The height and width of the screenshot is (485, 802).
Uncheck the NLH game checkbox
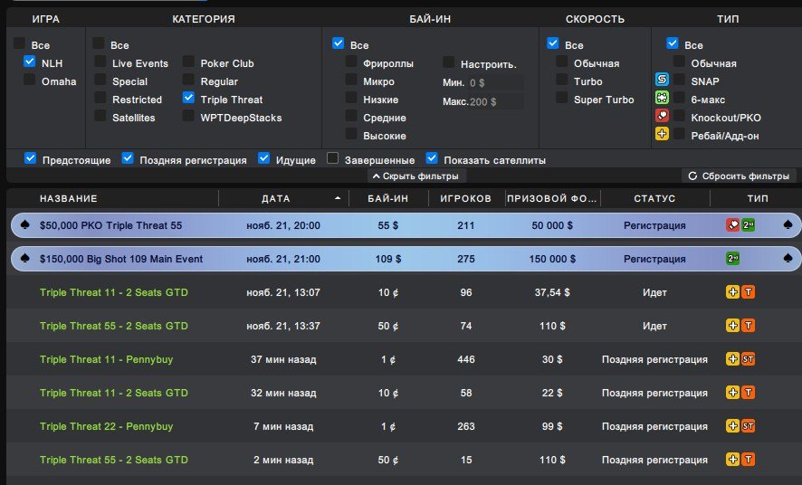tap(30, 62)
